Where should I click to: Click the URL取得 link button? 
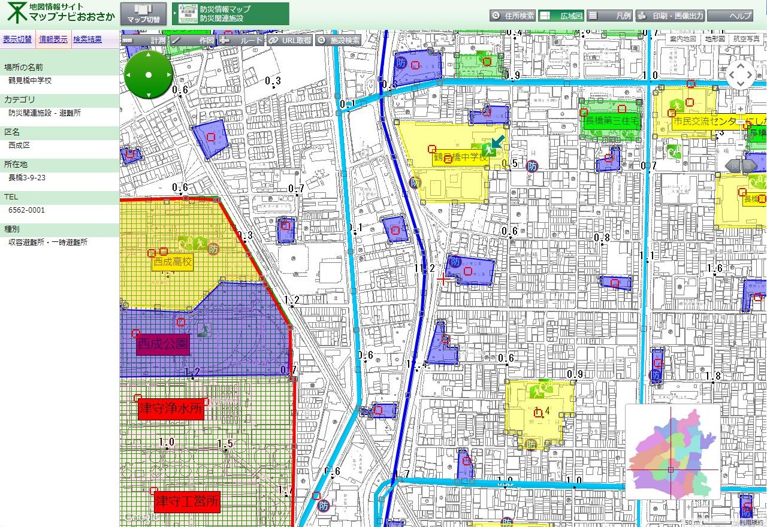coord(290,40)
